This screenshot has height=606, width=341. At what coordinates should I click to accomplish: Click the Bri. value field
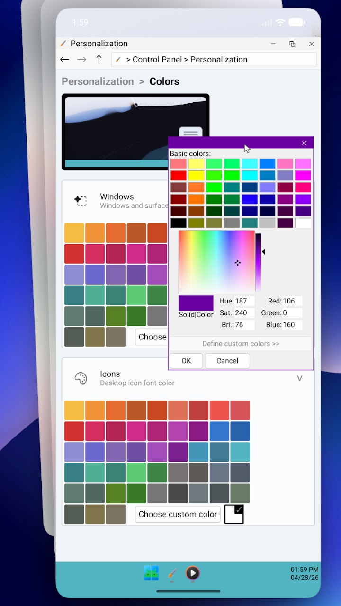244,325
